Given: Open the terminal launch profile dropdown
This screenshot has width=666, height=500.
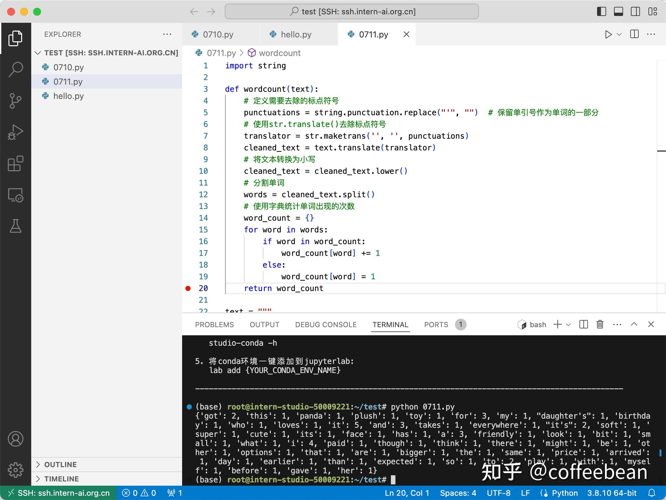Looking at the screenshot, I should pos(568,324).
